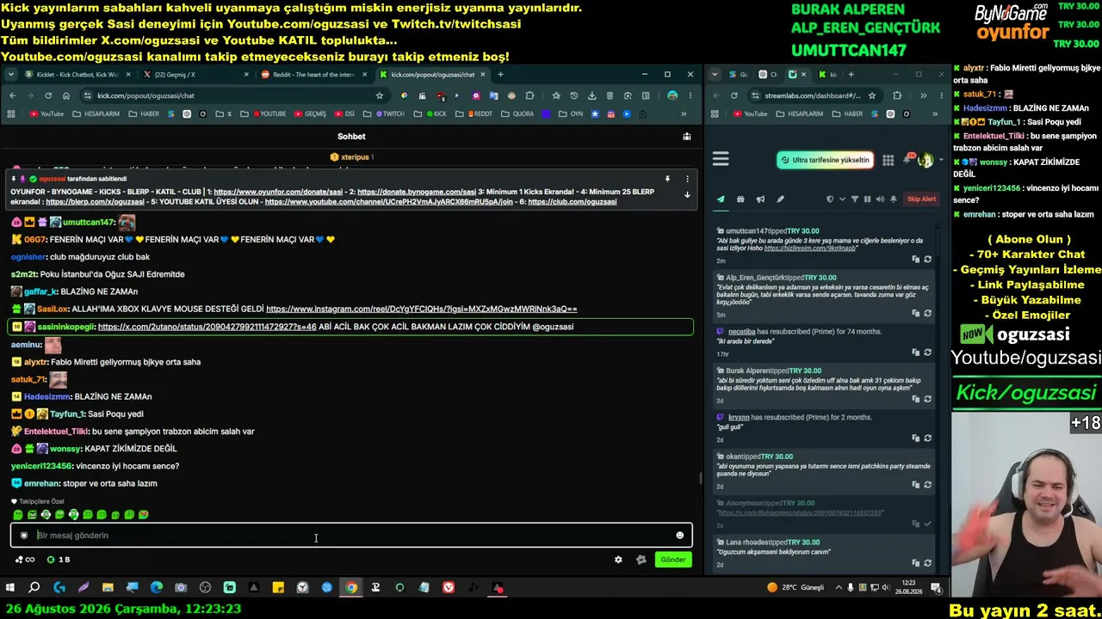Open tab search dropdown in the Streamlabs window
The width and height of the screenshot is (1102, 619).
click(715, 75)
